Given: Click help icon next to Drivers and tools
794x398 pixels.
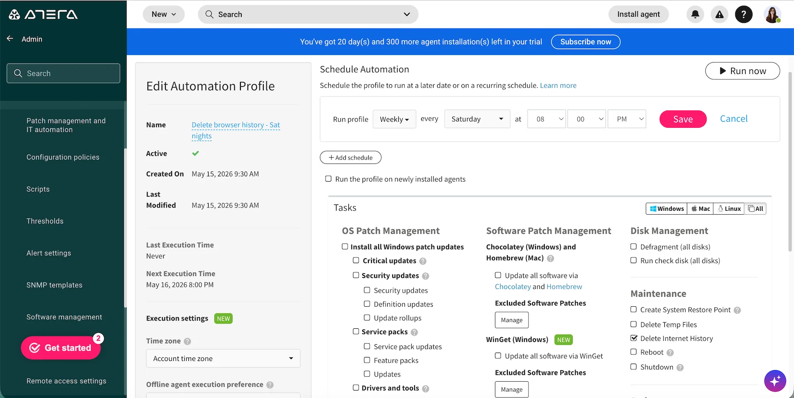Looking at the screenshot, I should [425, 388].
